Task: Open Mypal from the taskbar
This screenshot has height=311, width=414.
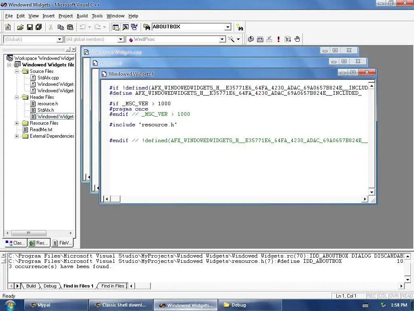Action: coord(56,305)
